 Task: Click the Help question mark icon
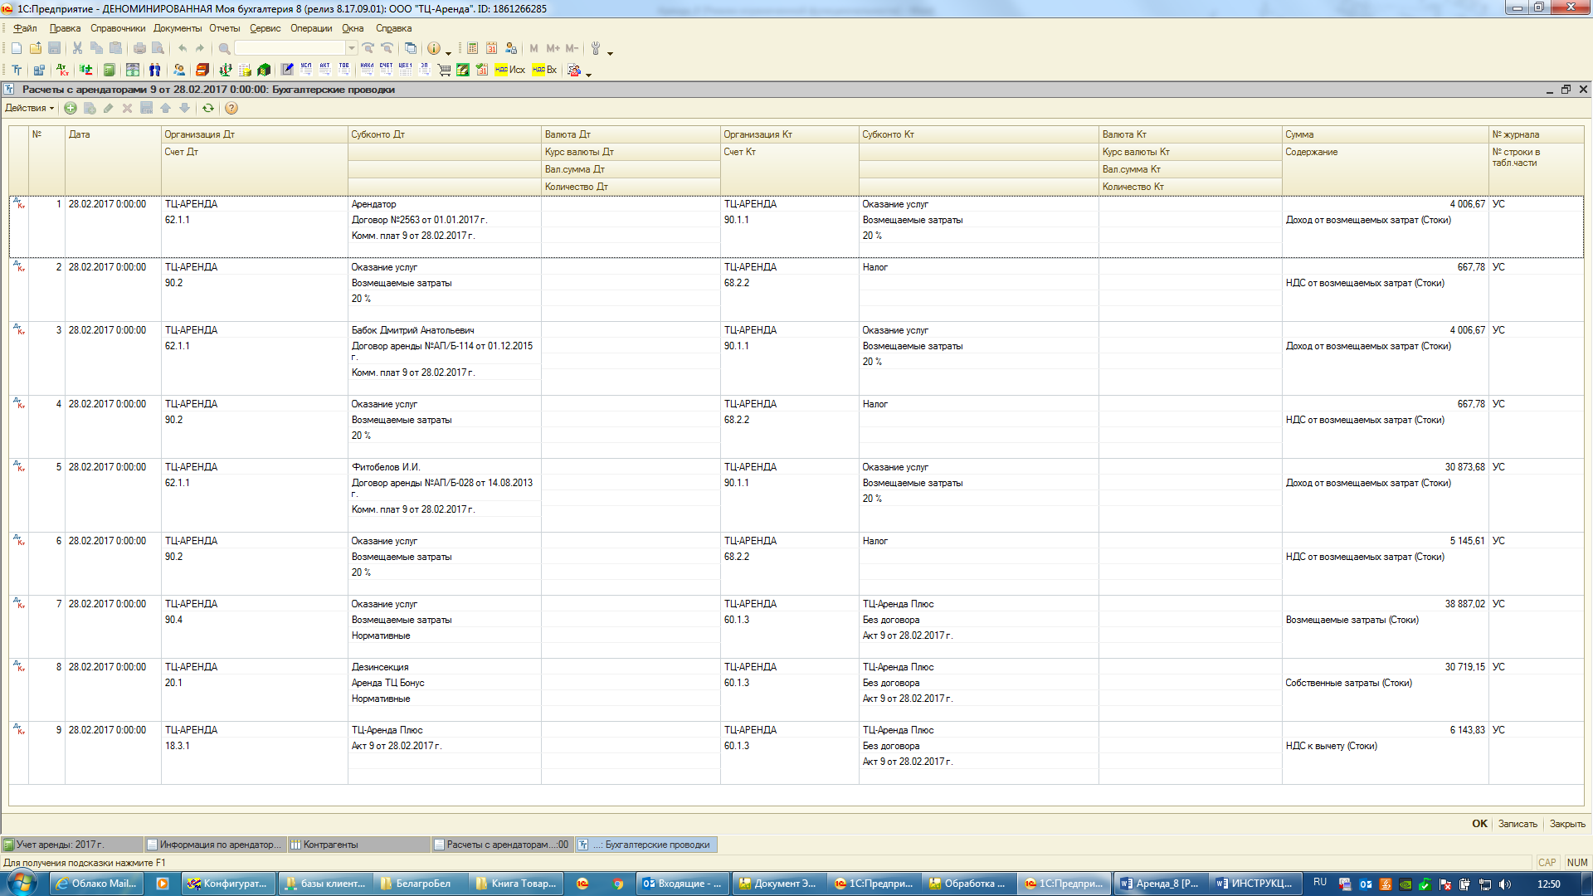(231, 109)
